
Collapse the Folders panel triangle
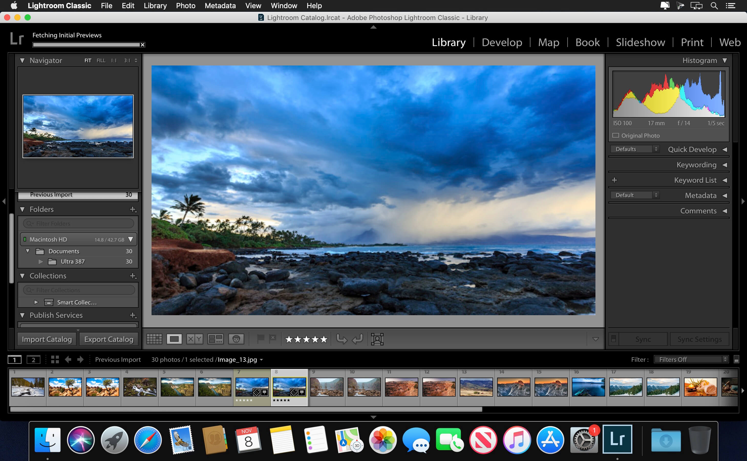pos(23,209)
